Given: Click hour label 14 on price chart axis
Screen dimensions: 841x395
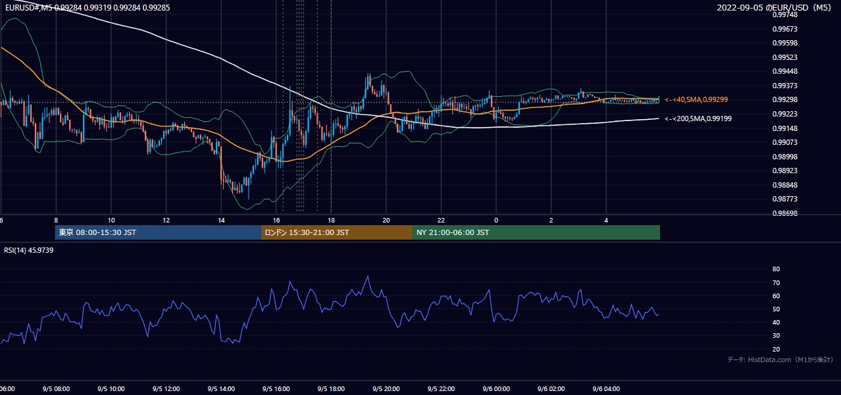Looking at the screenshot, I should point(221,220).
